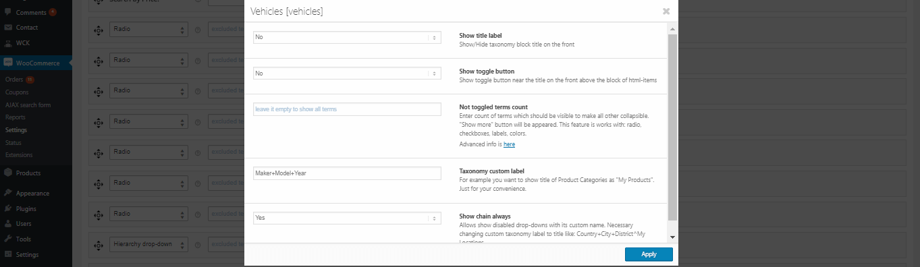Click the Comments speech bubble icon
This screenshot has width=920, height=267.
(8, 12)
